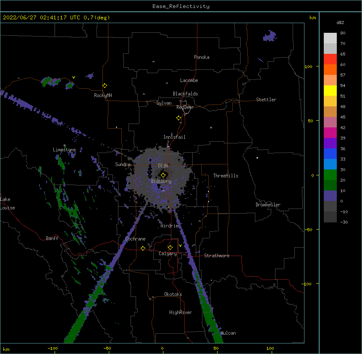The width and height of the screenshot is (362, 354).
Task: Click the -100 tick on the bottom axis
Action: coord(52,348)
